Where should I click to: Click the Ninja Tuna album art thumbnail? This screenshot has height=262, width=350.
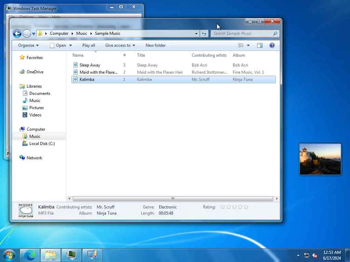tap(26, 210)
